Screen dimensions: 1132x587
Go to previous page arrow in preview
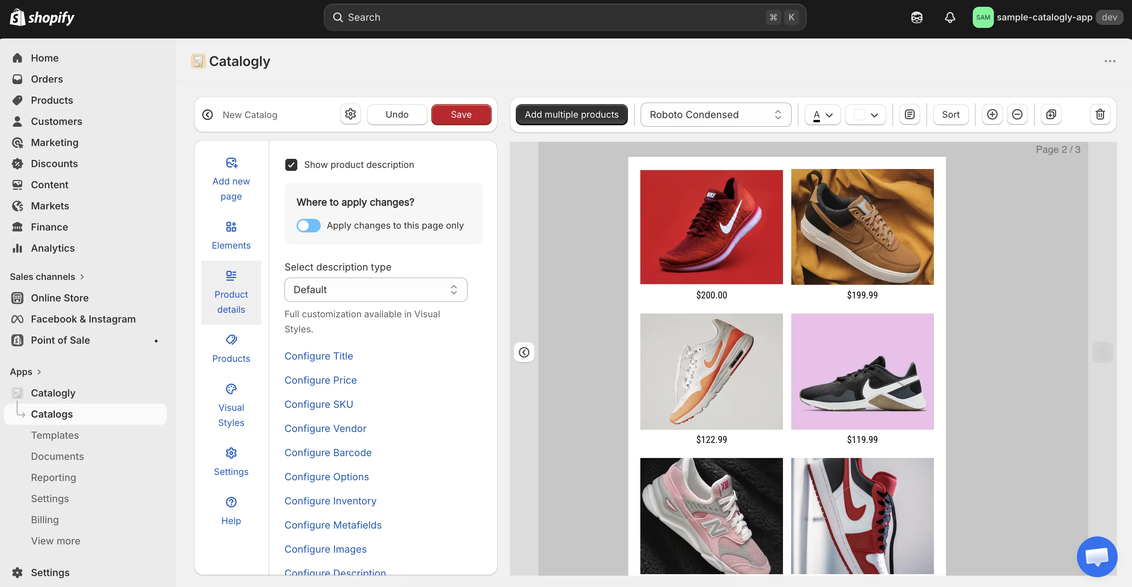524,352
